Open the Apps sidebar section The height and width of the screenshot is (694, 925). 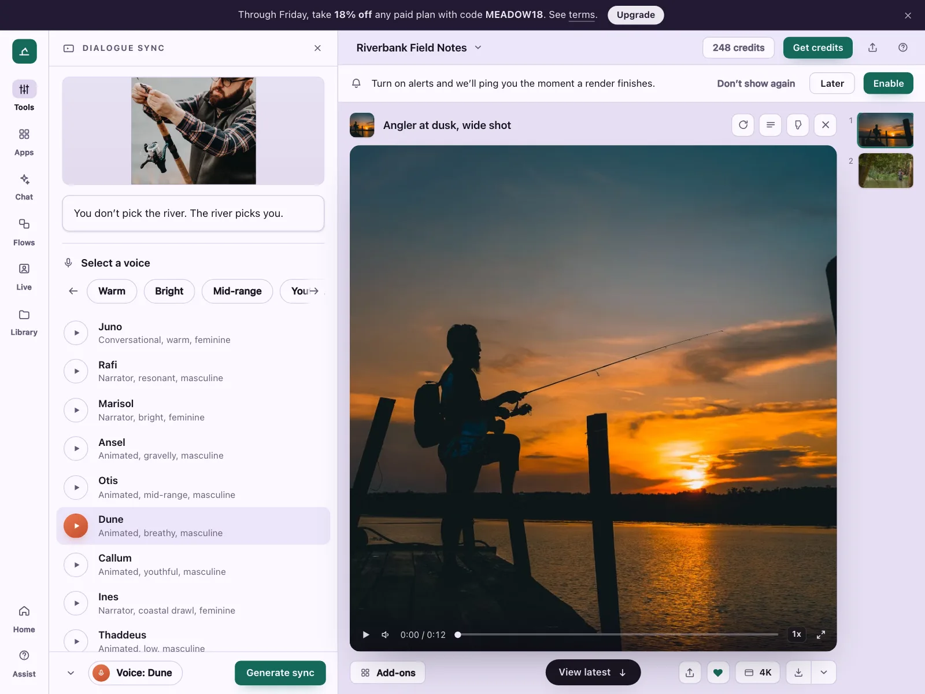pos(24,142)
